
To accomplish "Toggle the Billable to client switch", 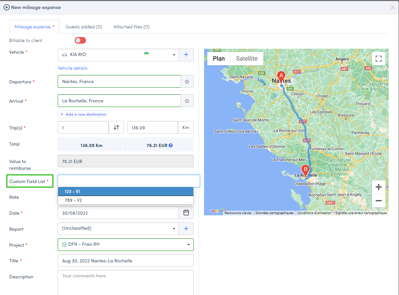I will 80,40.
